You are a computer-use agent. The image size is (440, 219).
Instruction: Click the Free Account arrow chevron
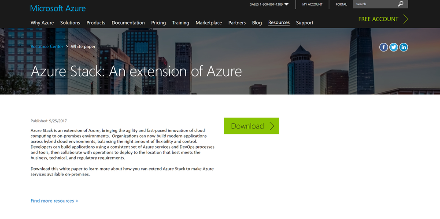point(406,19)
